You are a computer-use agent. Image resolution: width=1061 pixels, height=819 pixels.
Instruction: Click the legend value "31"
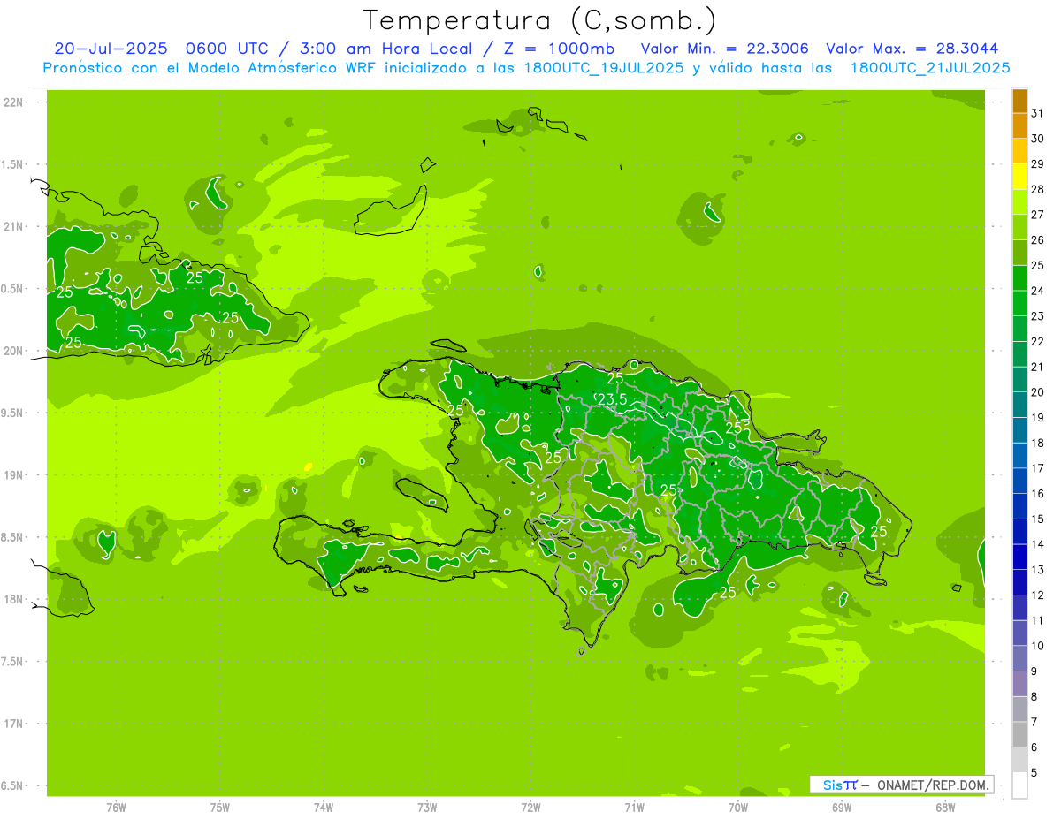1037,113
